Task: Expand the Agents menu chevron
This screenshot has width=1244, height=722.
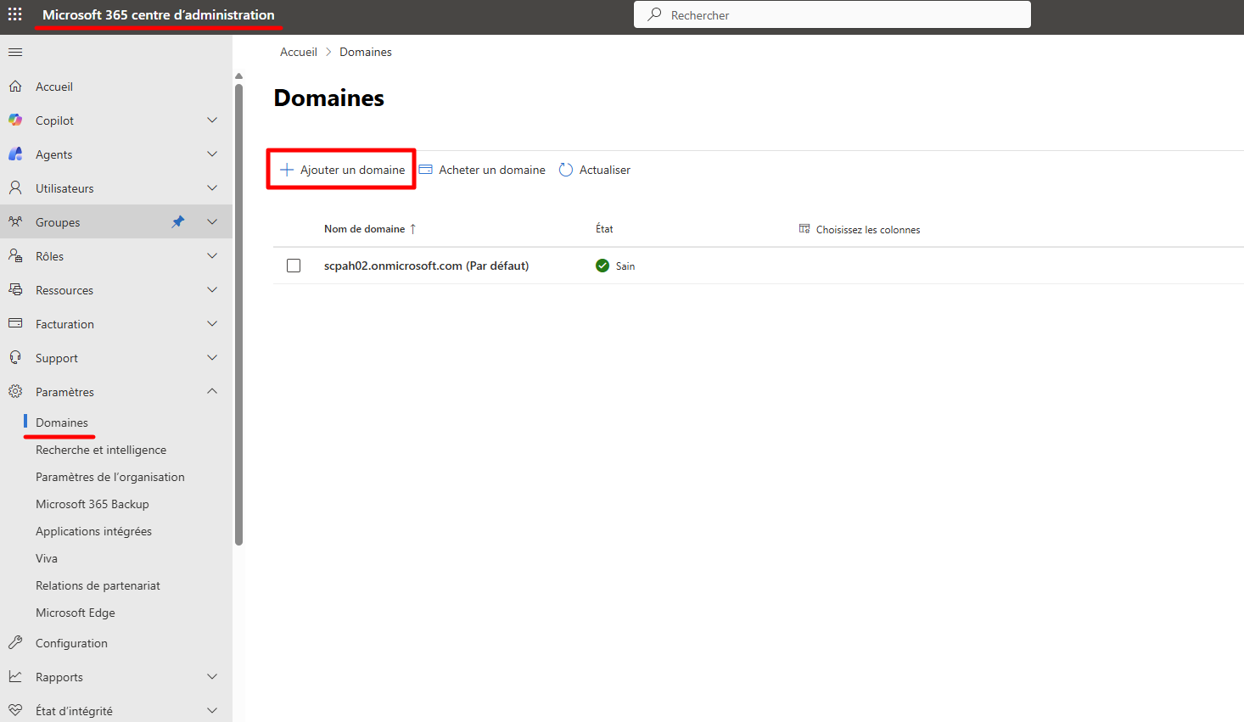Action: [x=212, y=154]
